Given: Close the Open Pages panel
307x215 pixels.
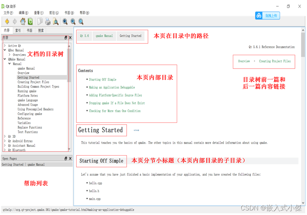Looking at the screenshot, I should pyautogui.click(x=70, y=158).
